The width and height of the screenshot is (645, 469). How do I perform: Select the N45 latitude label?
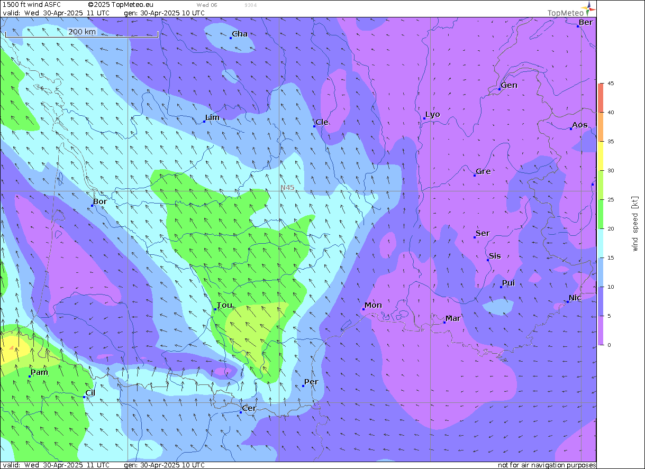pos(287,187)
